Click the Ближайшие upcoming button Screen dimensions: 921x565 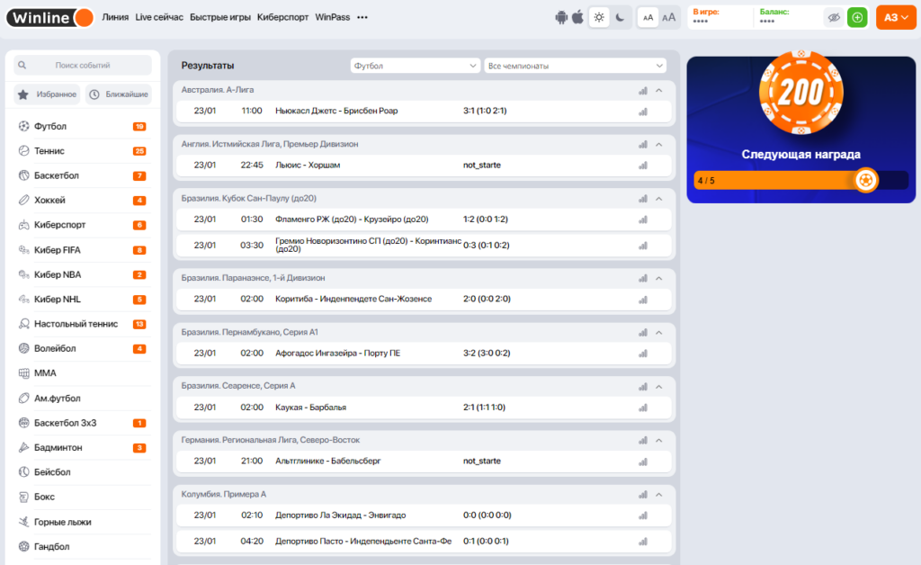click(120, 94)
